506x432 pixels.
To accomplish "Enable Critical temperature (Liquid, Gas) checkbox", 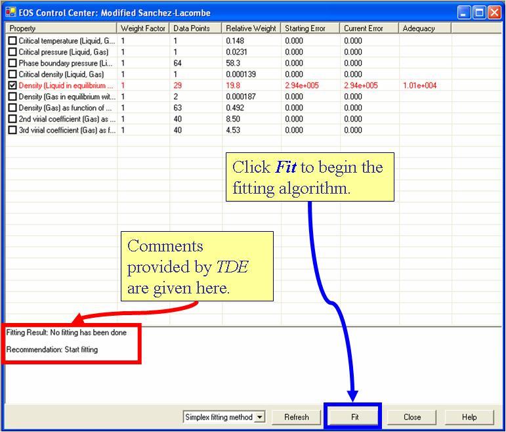I will coord(12,41).
